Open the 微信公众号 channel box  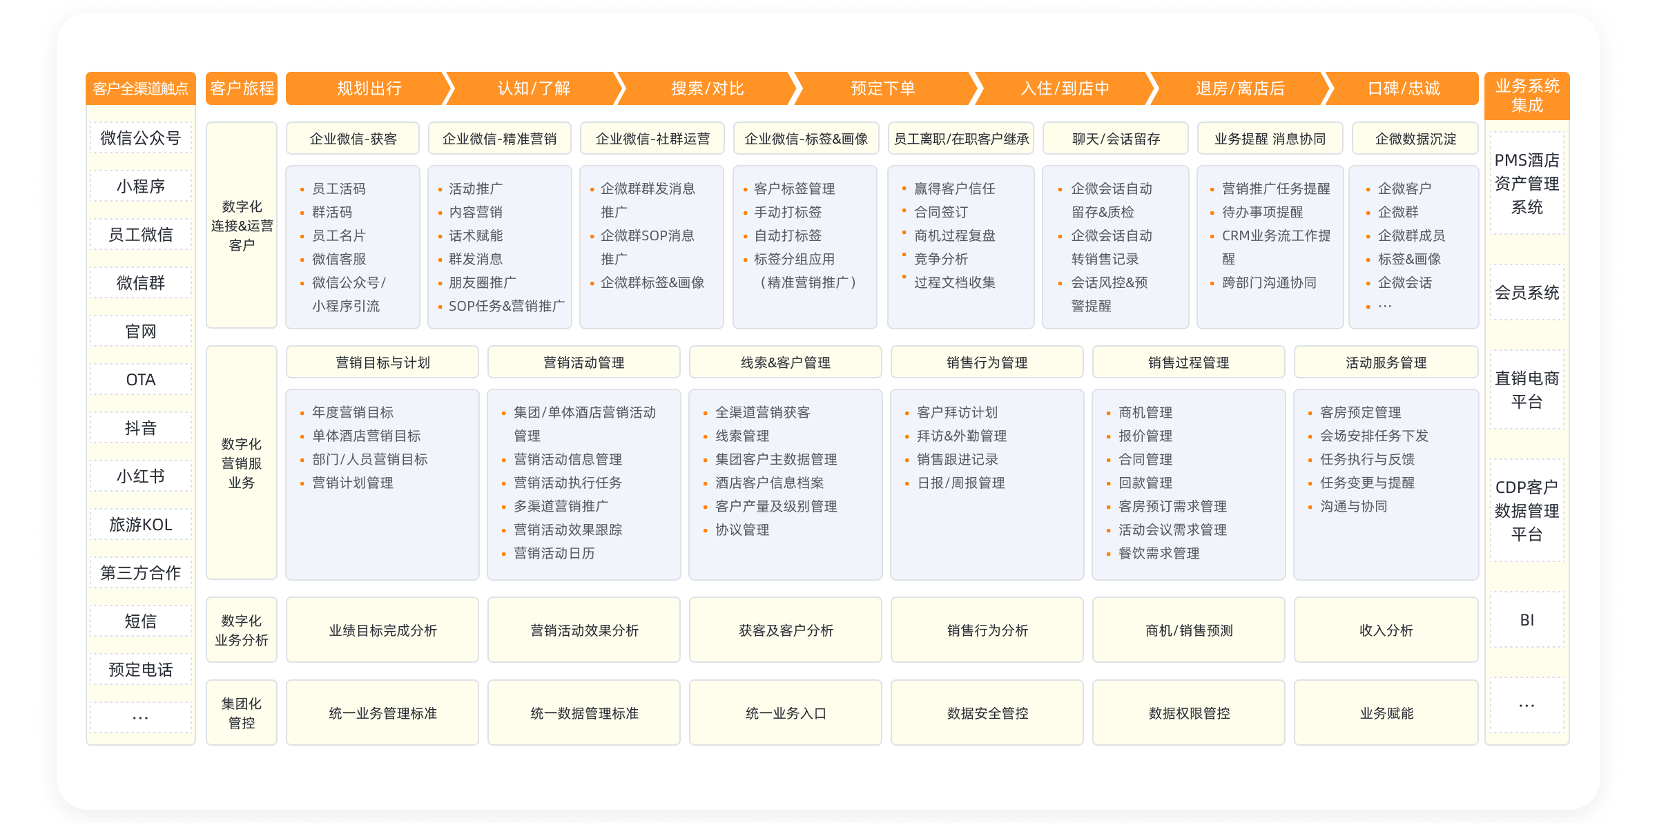click(140, 138)
